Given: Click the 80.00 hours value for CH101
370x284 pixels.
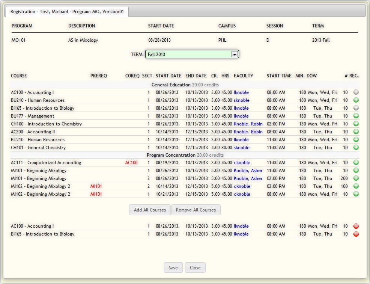Looking at the screenshot, I should (227, 148).
